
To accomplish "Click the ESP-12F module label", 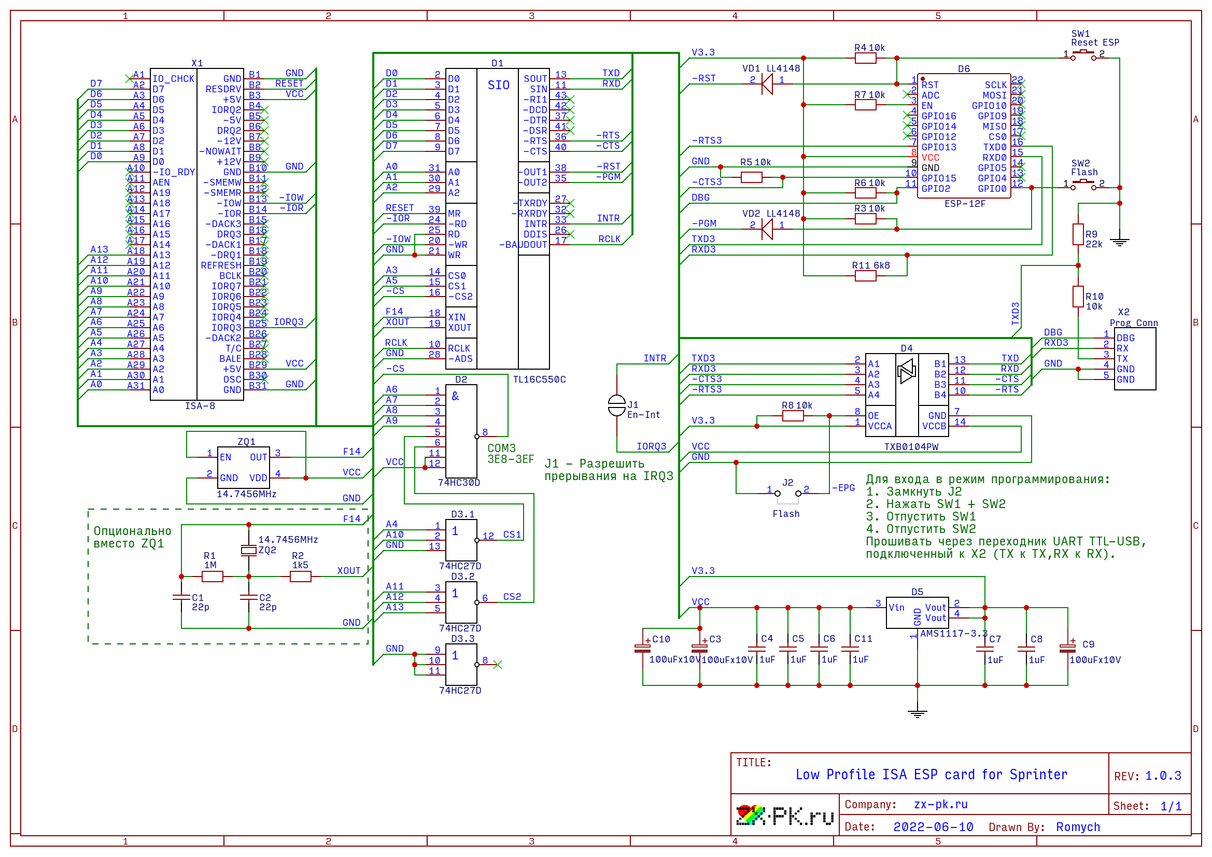I will [x=964, y=204].
